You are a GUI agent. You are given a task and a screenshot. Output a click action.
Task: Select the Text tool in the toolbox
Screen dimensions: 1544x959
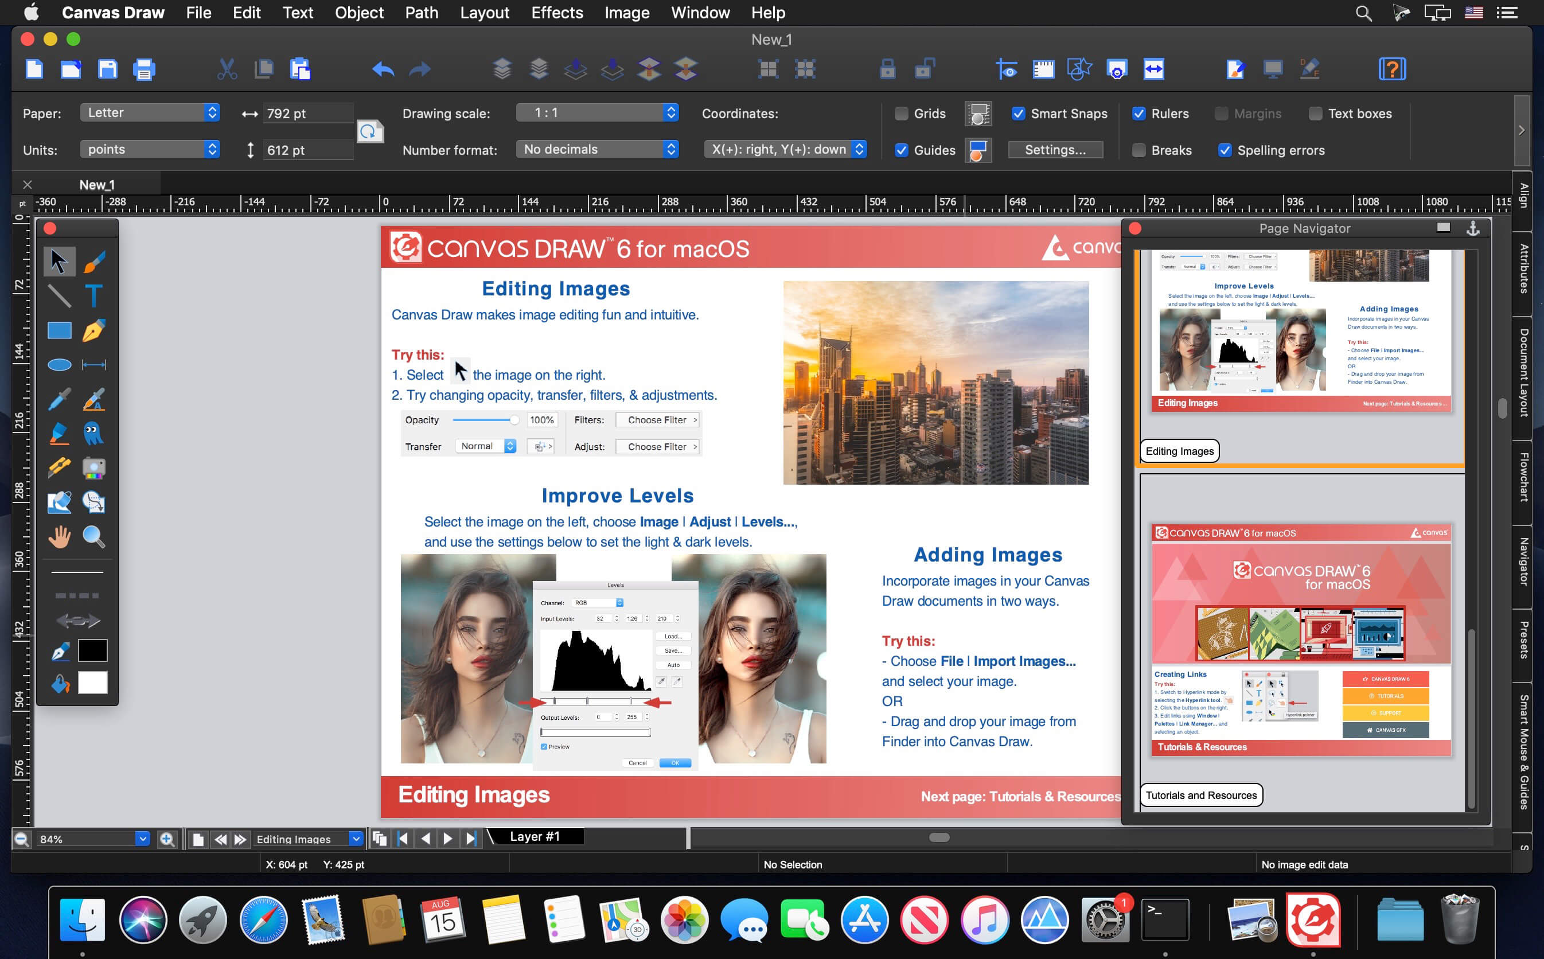pos(94,295)
